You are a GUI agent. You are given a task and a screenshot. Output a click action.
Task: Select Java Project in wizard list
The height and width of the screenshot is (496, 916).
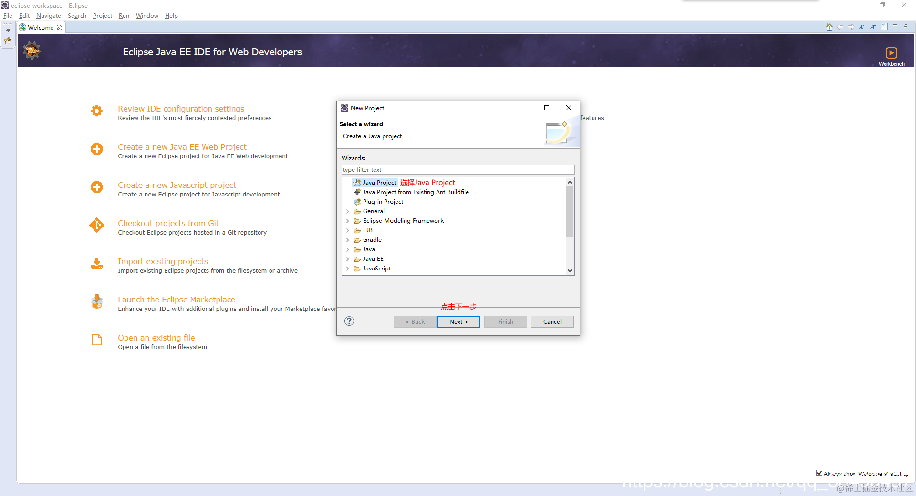[379, 183]
